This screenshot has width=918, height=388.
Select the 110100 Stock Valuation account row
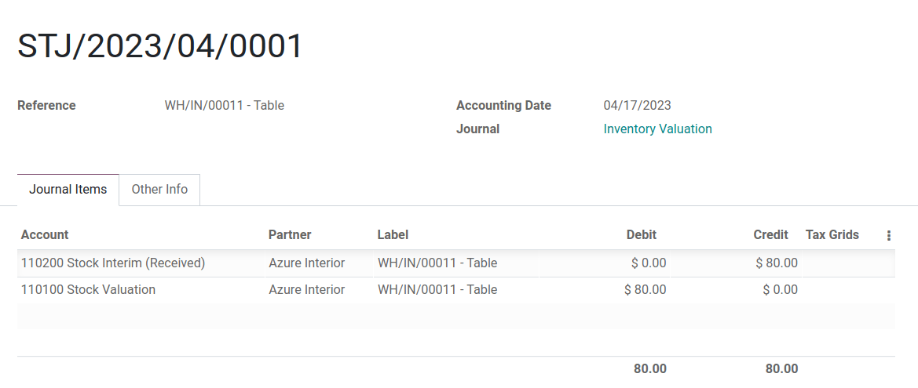pyautogui.click(x=88, y=290)
